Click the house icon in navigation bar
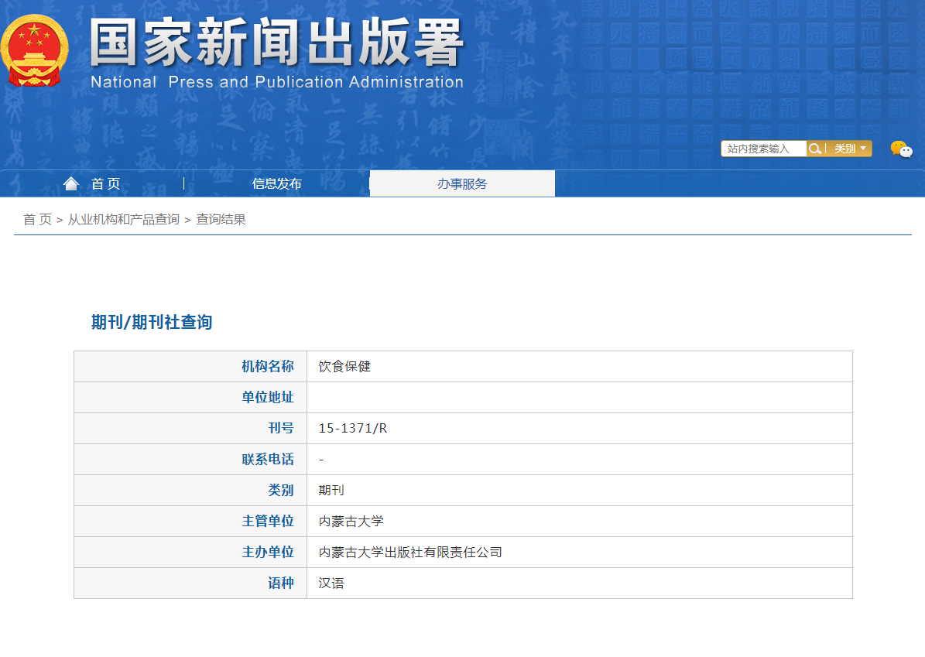The width and height of the screenshot is (925, 657). click(71, 183)
